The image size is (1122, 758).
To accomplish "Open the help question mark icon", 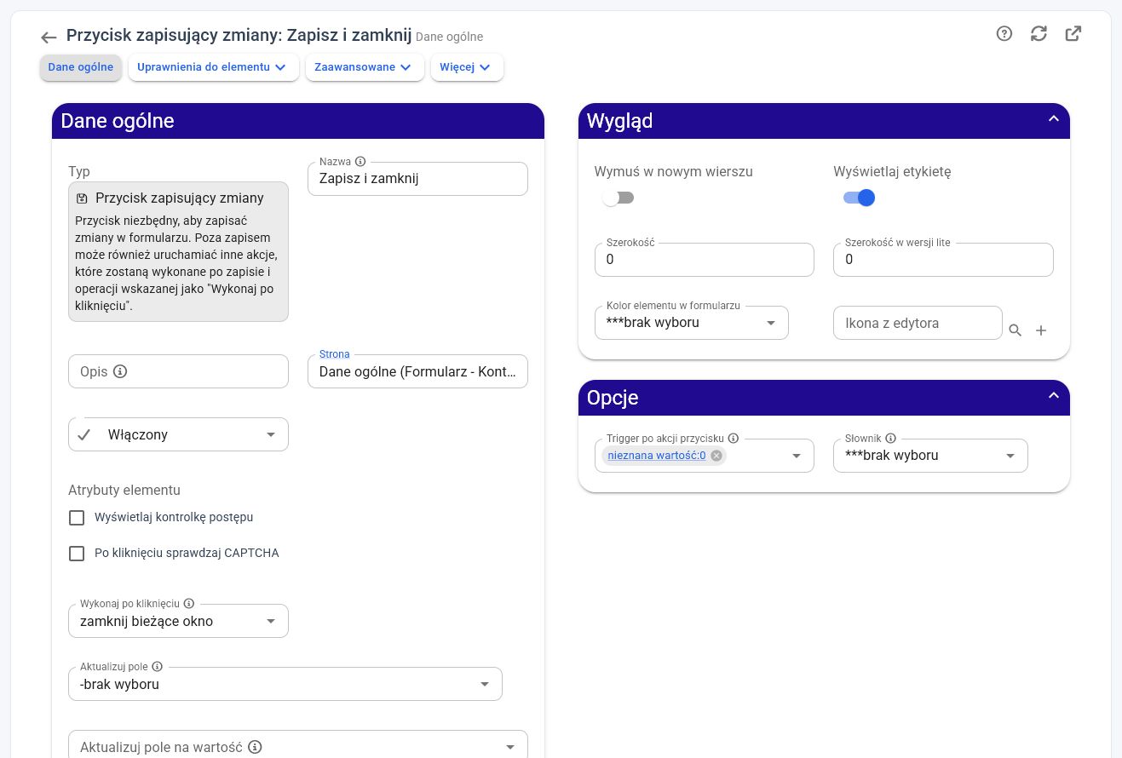I will [1004, 33].
